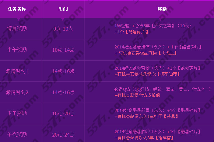Click +1个【酷暑碎片】 line in 清晨奖励 row

tap(132, 32)
